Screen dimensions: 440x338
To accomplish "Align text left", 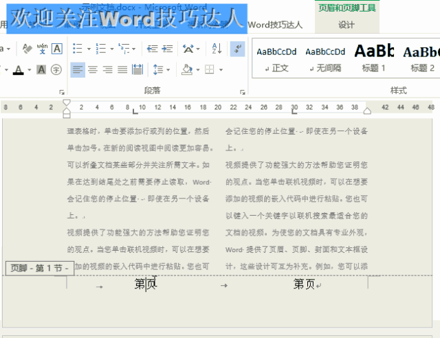I will (x=78, y=69).
